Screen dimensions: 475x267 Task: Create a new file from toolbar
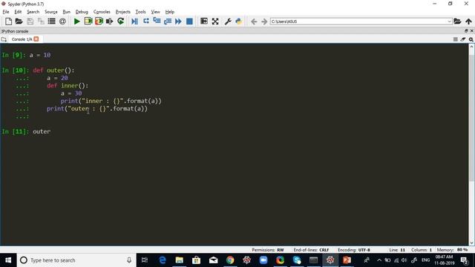click(x=8, y=22)
